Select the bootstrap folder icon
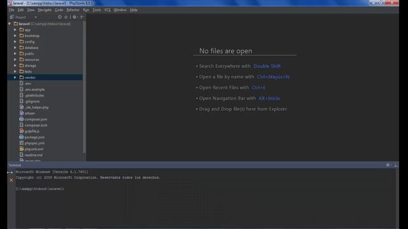Viewport: 408px width, 229px height. (x=22, y=36)
